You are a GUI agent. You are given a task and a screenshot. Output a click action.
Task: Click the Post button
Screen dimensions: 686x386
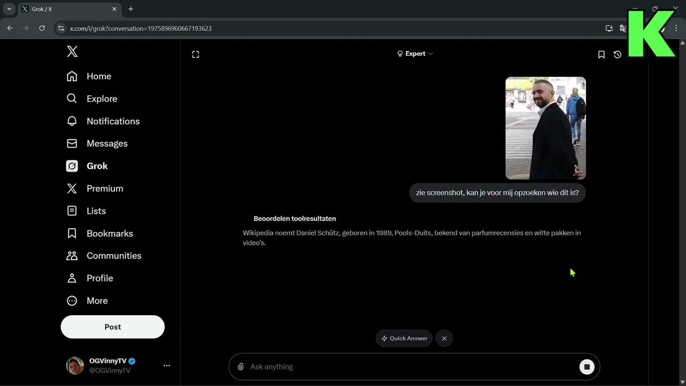113,327
